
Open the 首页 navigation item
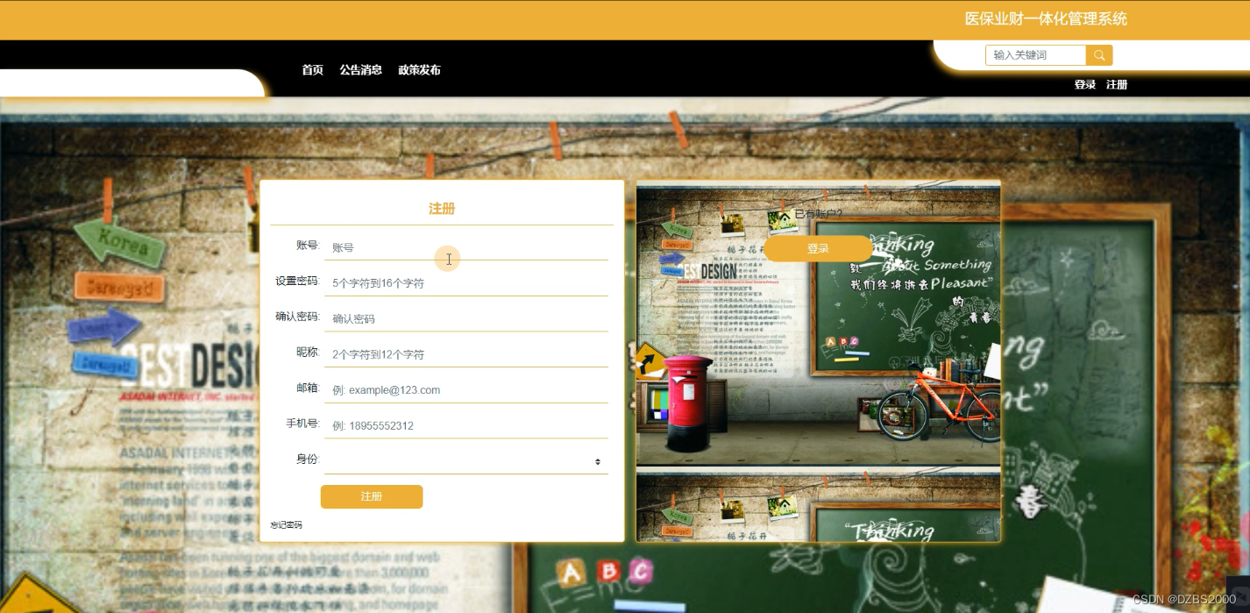point(313,70)
